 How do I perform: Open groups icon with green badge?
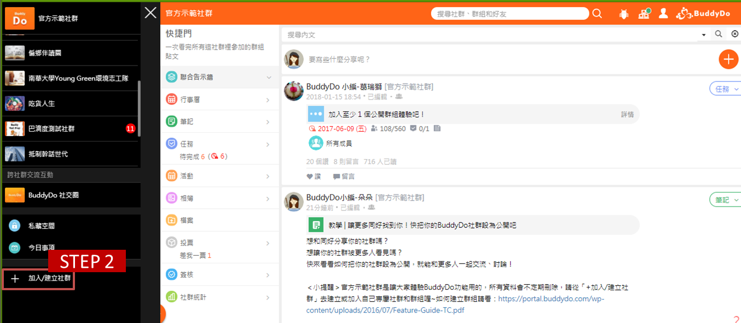point(644,14)
